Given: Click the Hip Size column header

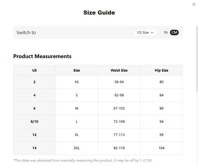Looking at the screenshot, I should coord(161,70).
